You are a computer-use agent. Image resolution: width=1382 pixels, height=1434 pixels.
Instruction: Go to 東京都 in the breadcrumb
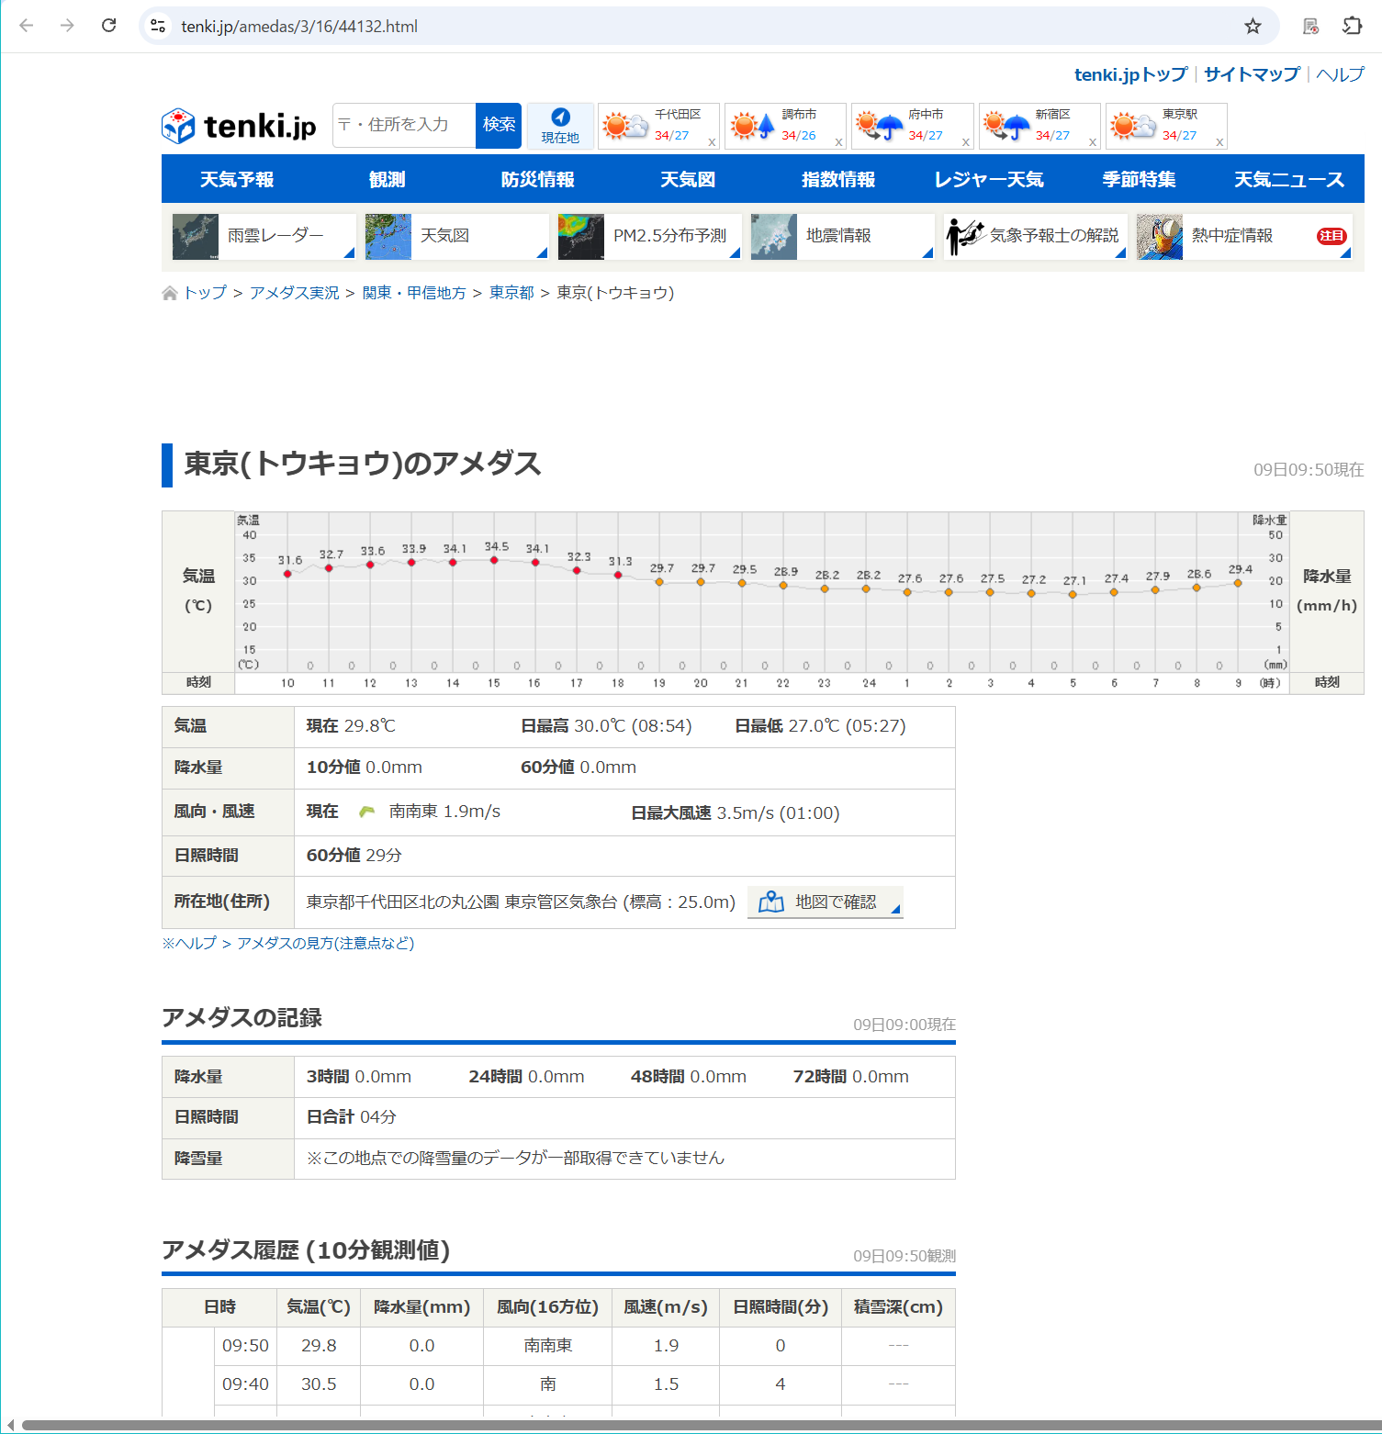[x=511, y=293]
